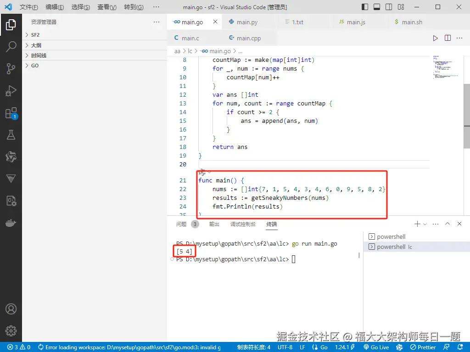This screenshot has width=470, height=352.
Task: Expand the SF2 explorer section
Action: (95, 35)
